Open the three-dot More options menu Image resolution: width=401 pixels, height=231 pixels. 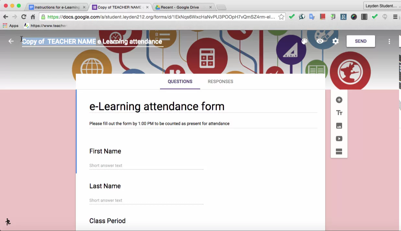[389, 41]
